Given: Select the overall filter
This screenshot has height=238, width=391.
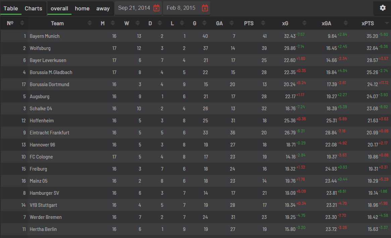Looking at the screenshot, I should 59,8.
